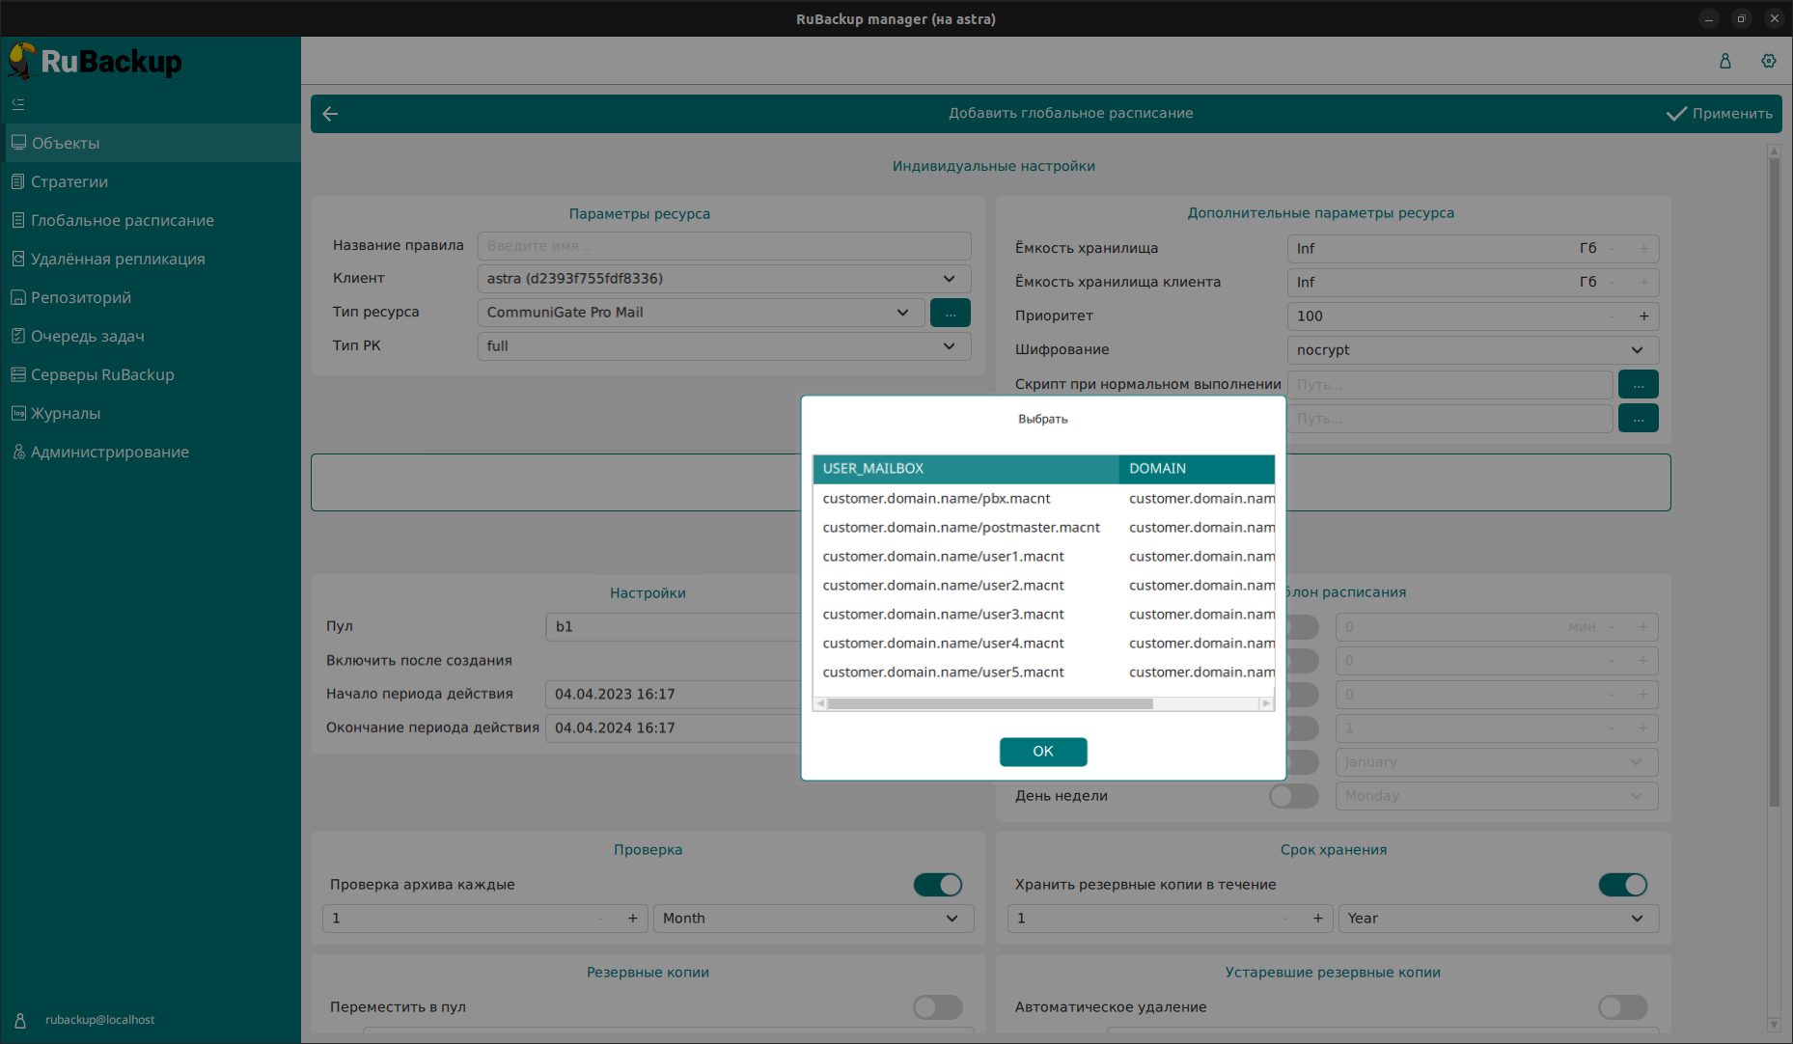Enable the day of week toggle
The height and width of the screenshot is (1044, 1793).
[x=1293, y=796]
